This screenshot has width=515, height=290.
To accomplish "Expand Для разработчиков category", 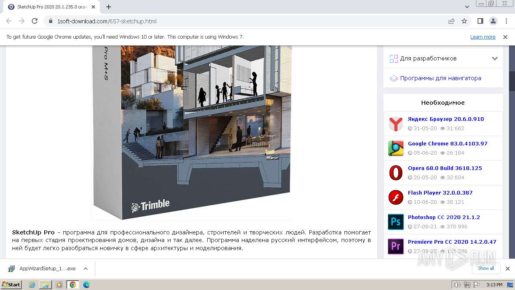I will click(495, 58).
